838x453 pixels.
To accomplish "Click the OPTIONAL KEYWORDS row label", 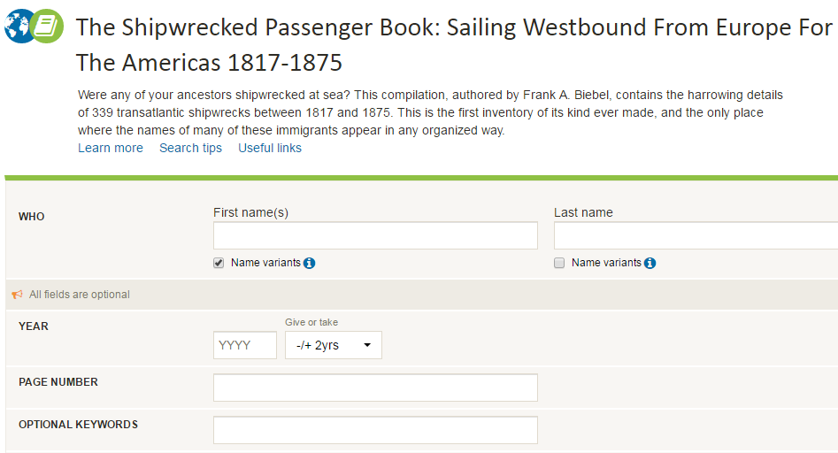I will [x=78, y=425].
